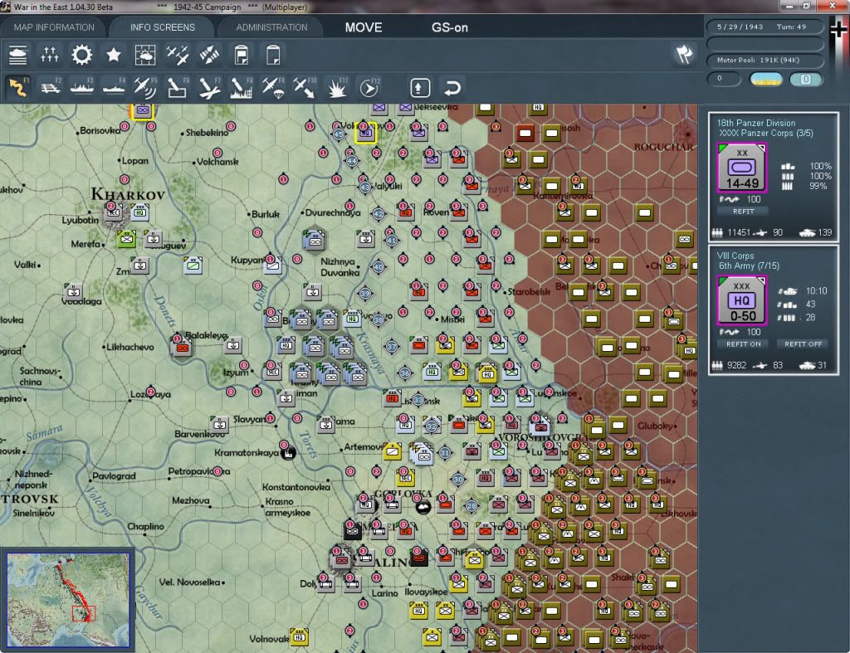The width and height of the screenshot is (850, 653).
Task: Select the F6 Bomb Unit mode
Action: (x=178, y=87)
